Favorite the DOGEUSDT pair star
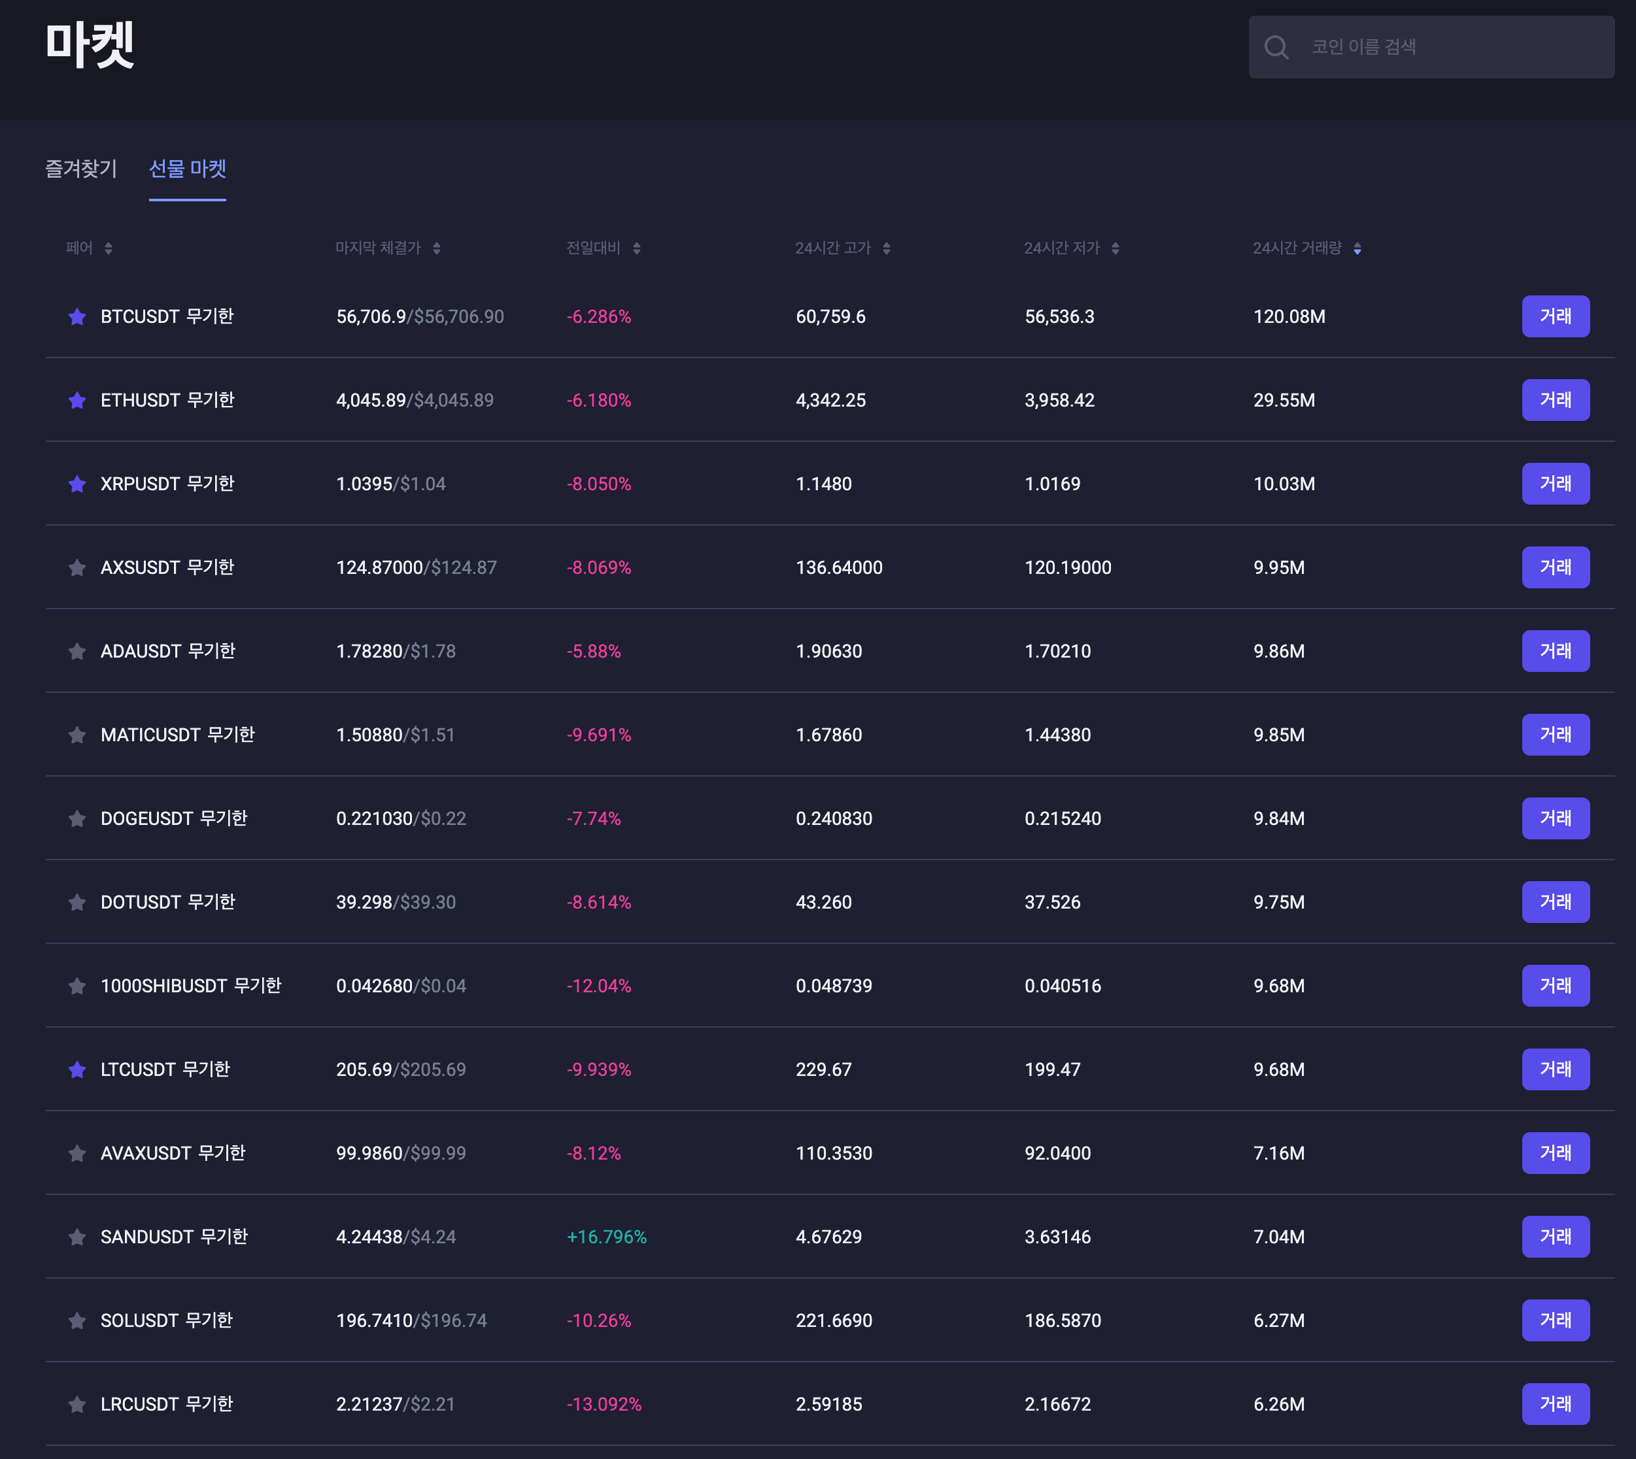 pyautogui.click(x=77, y=818)
